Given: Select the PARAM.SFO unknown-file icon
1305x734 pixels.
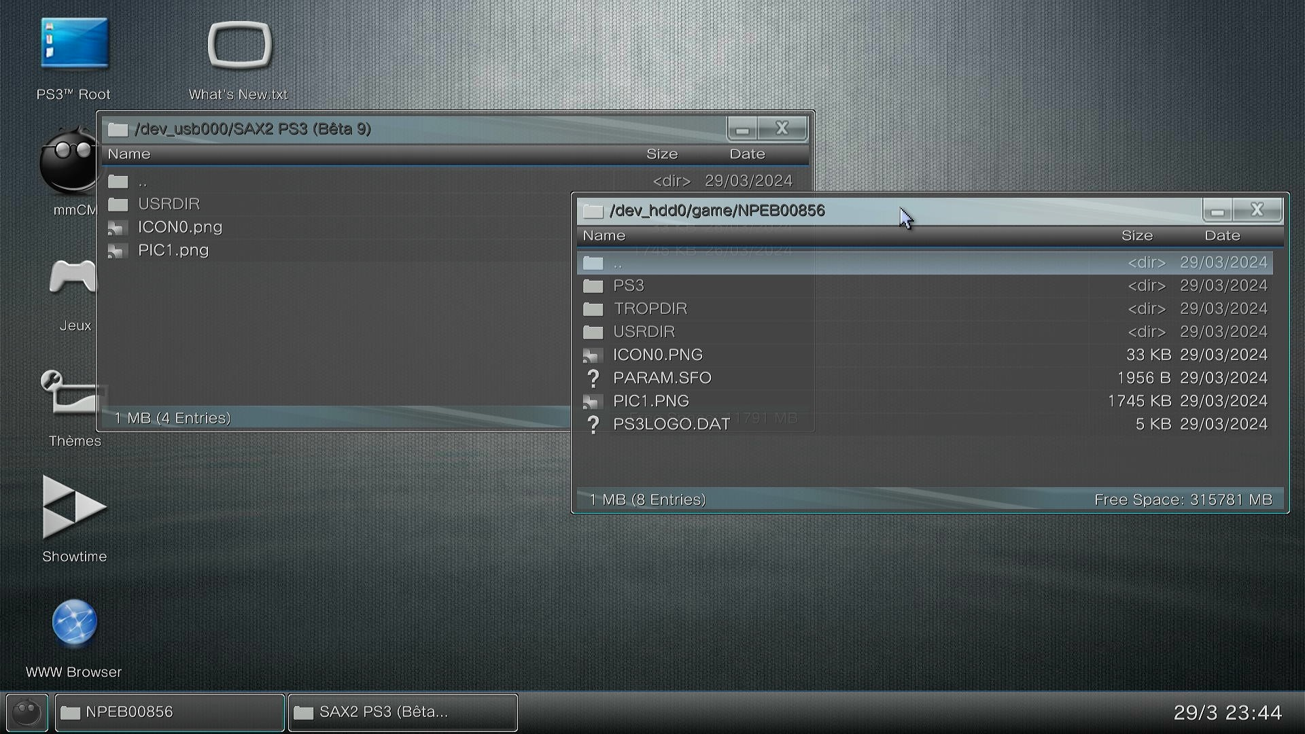Looking at the screenshot, I should [593, 378].
